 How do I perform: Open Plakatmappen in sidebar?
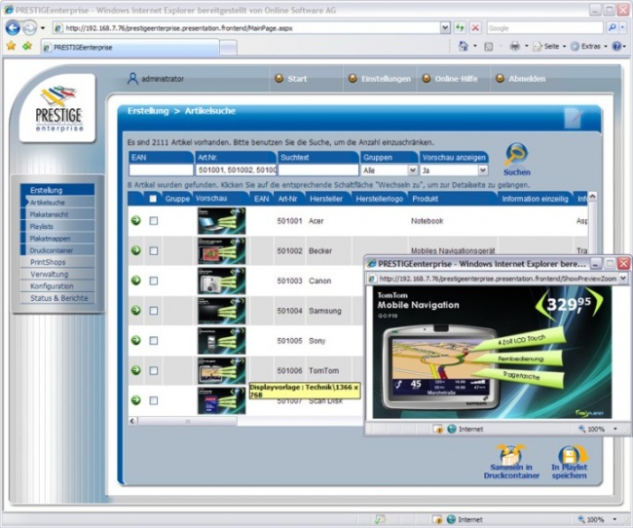point(50,239)
